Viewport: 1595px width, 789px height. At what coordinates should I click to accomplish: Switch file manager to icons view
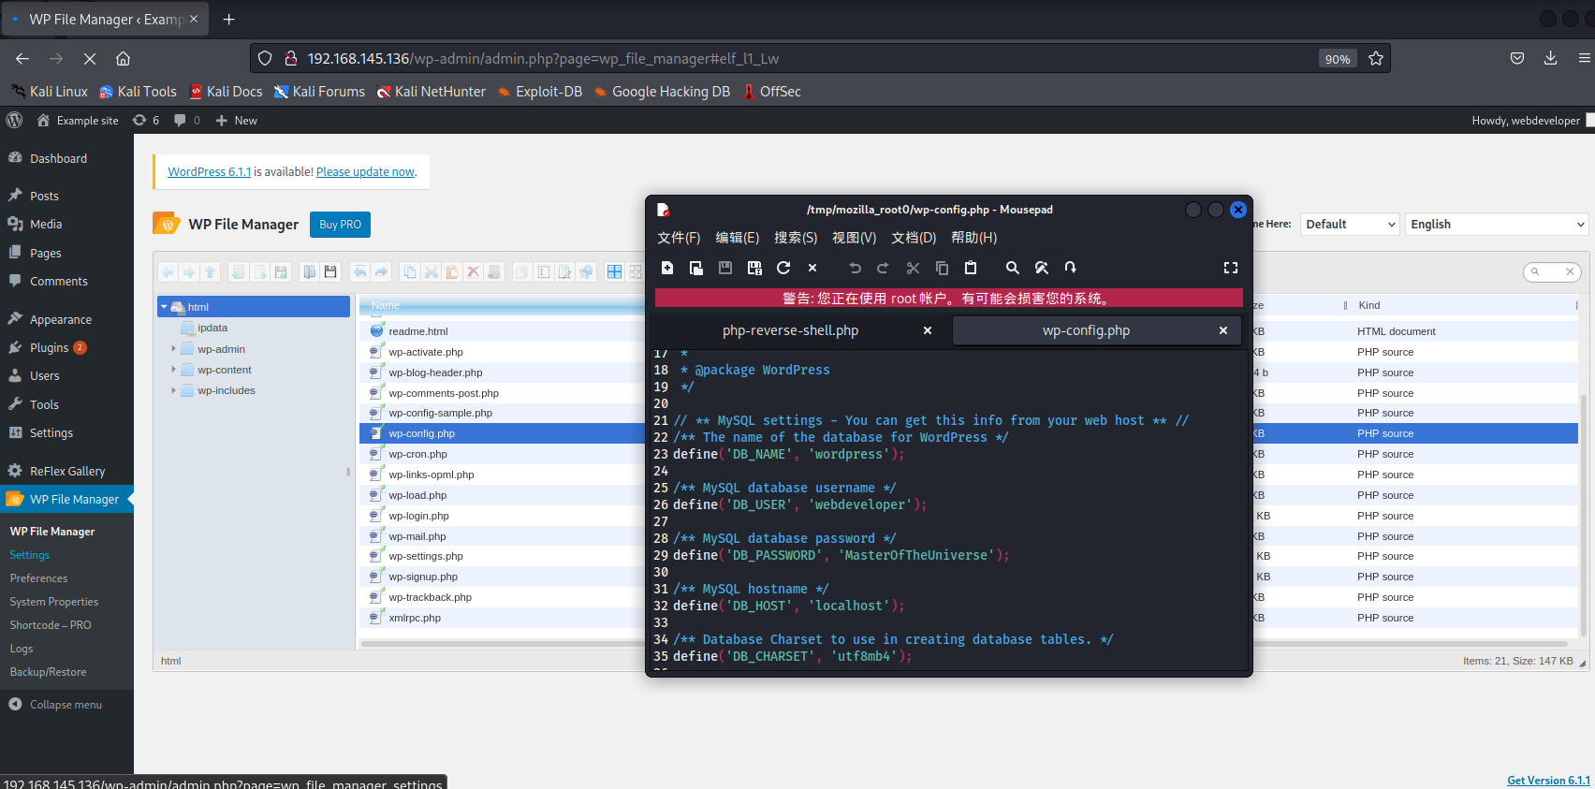tap(614, 272)
